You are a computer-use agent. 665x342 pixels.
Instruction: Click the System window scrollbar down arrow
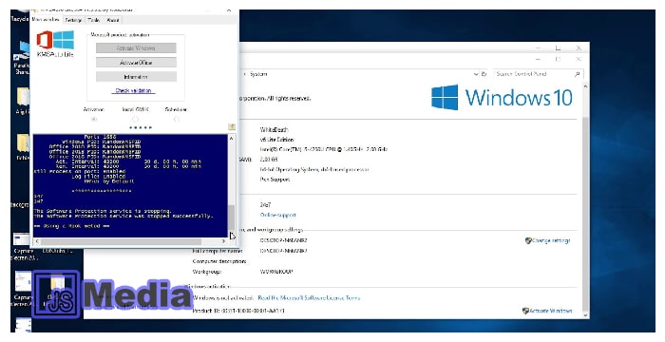coord(585,315)
